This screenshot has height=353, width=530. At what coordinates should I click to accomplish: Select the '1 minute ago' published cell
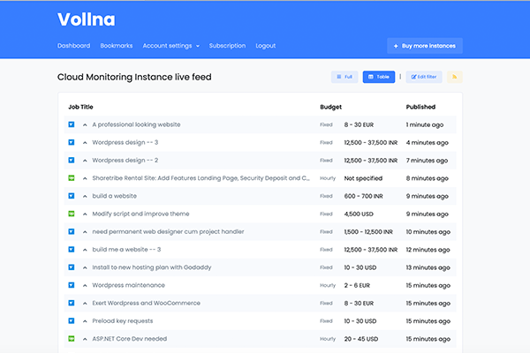(x=425, y=124)
